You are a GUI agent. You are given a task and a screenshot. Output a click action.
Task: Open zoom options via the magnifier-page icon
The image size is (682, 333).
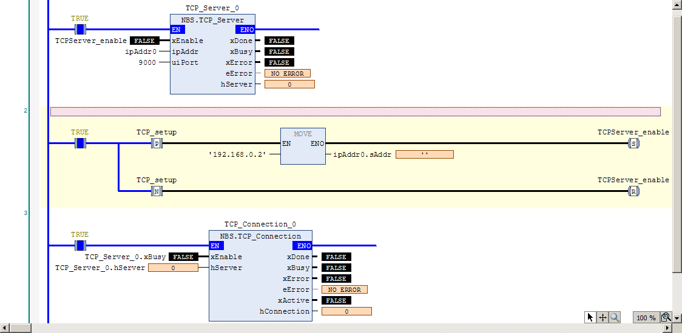[666, 317]
